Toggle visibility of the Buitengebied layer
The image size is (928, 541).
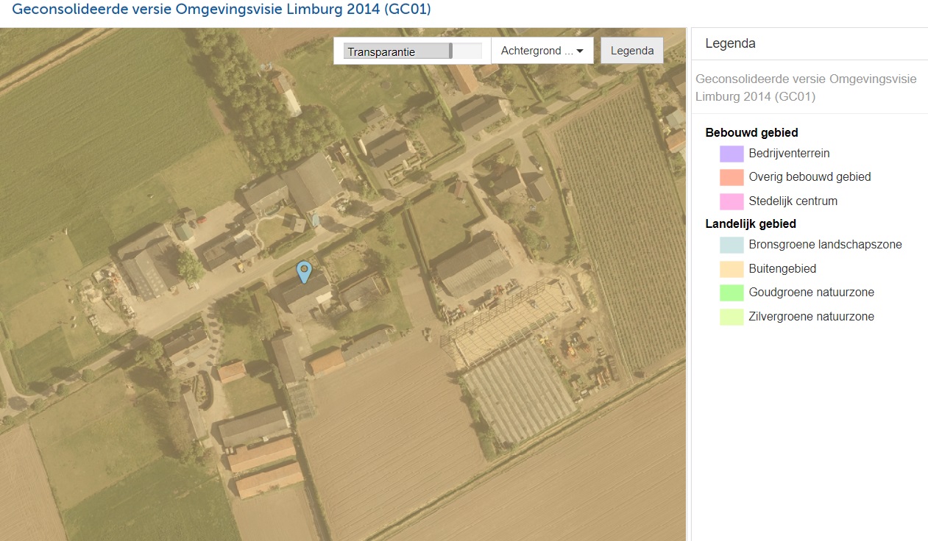[x=782, y=268]
